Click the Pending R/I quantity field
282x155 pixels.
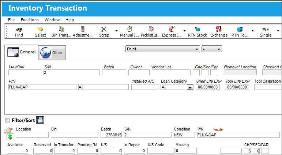88,151
